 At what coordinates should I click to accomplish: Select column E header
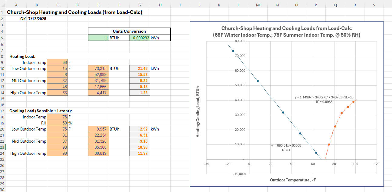coord(99,5)
